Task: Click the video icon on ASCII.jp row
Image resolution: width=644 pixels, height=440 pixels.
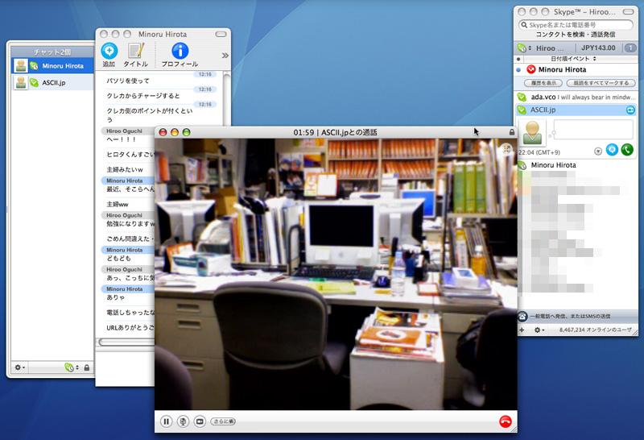Action: [630, 110]
